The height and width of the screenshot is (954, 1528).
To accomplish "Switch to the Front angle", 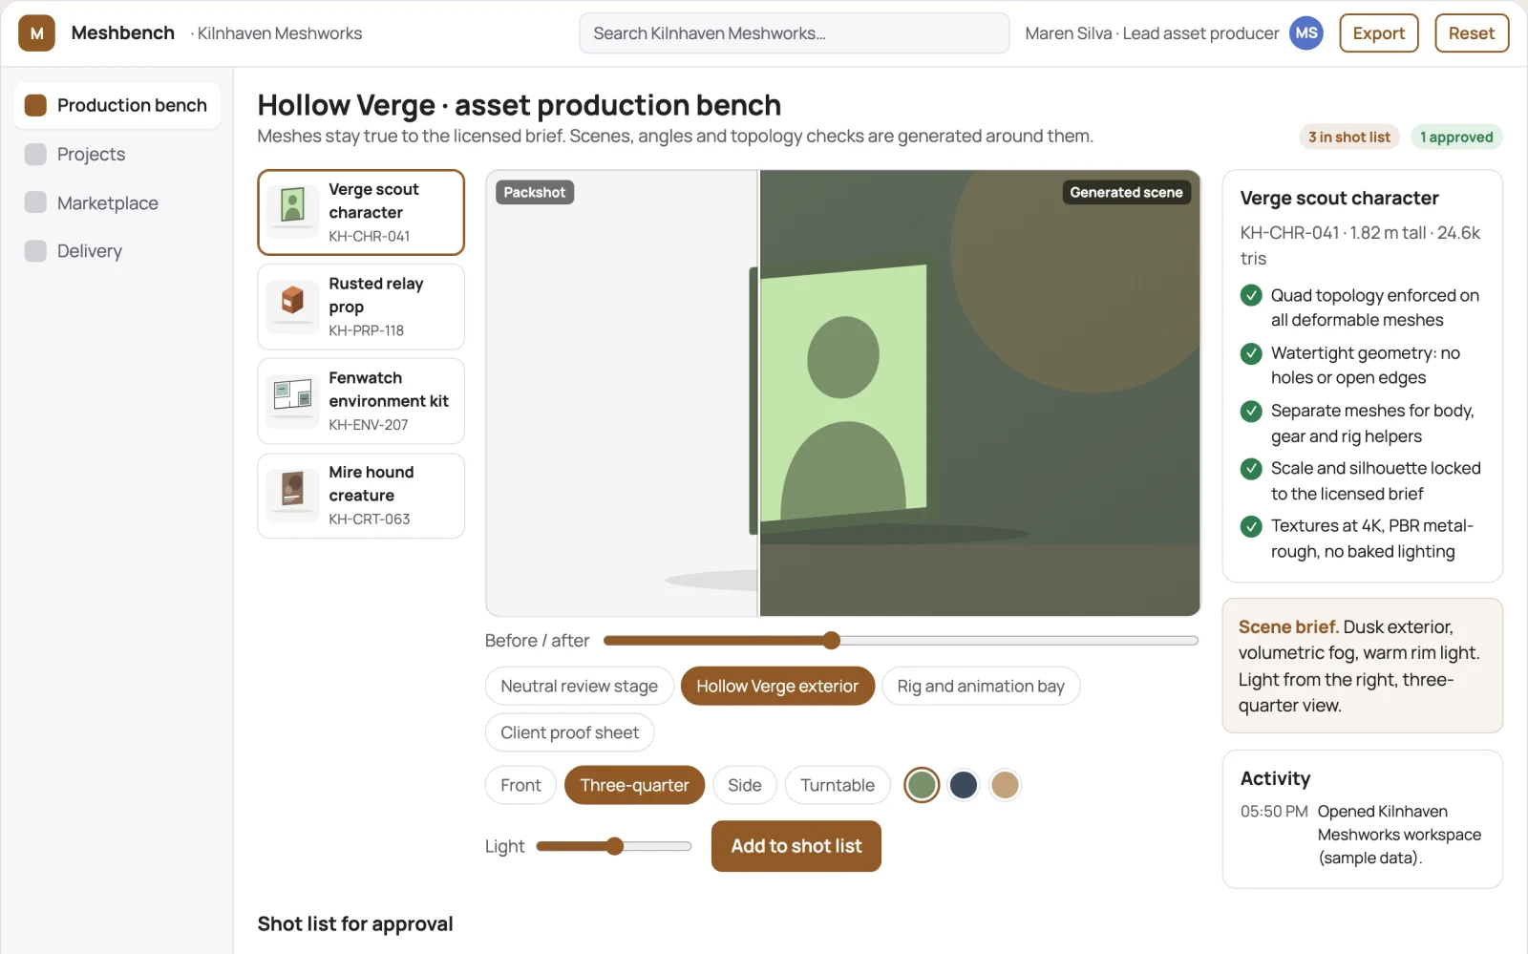I will [520, 785].
